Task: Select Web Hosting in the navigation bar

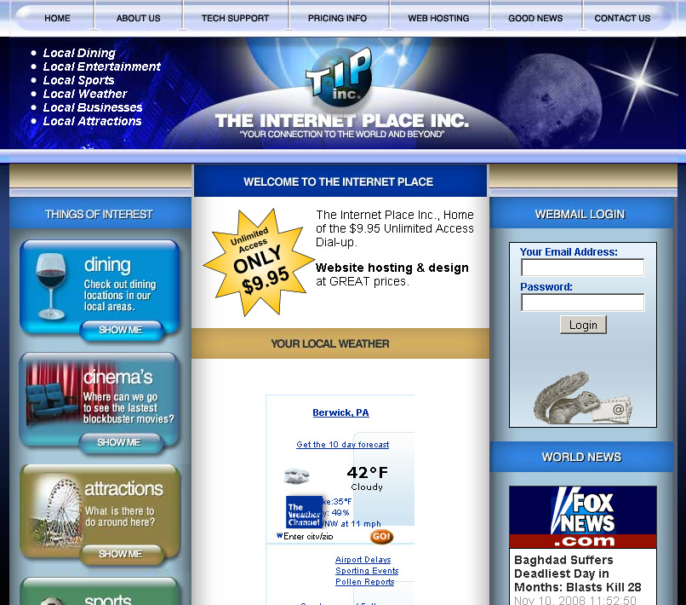Action: pyautogui.click(x=438, y=19)
